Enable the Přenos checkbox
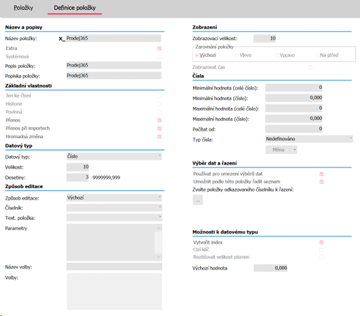The image size is (360, 316). pos(158,120)
